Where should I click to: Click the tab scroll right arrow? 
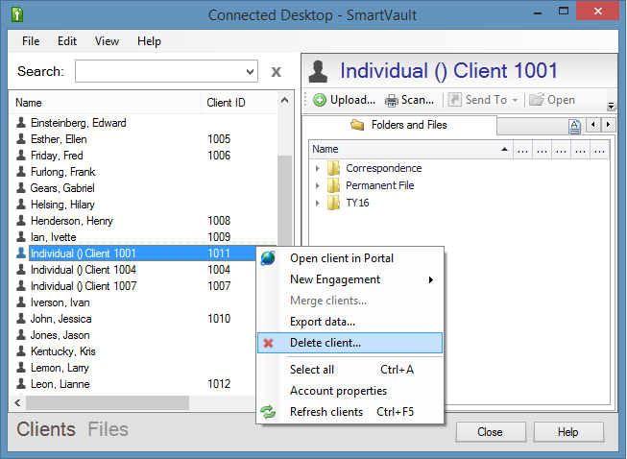[608, 125]
